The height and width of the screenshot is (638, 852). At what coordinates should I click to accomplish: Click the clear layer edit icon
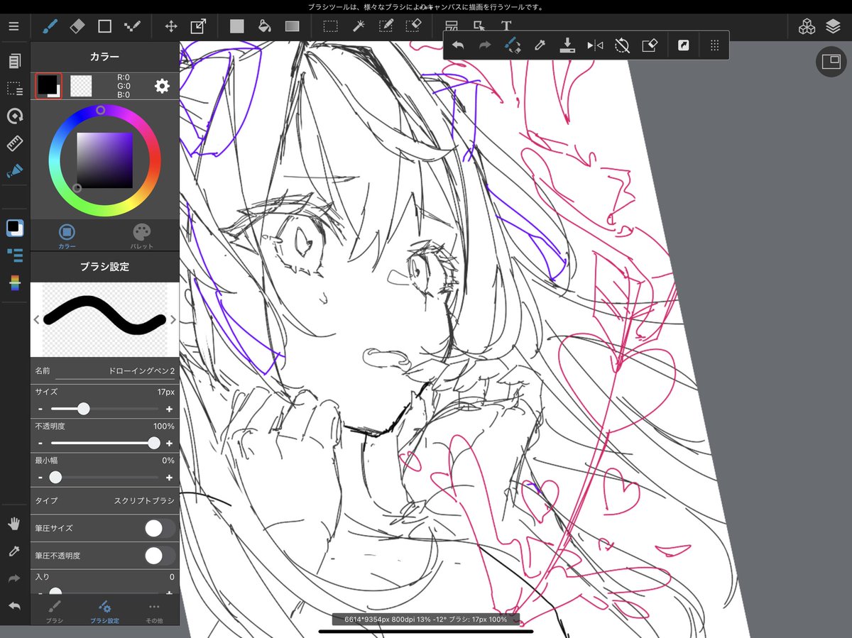coord(649,45)
